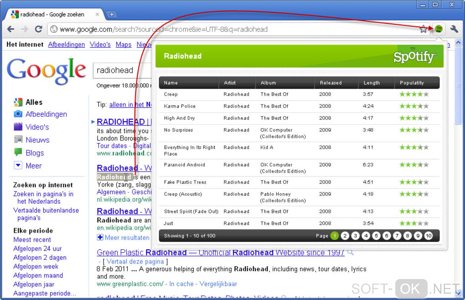
Task: Select the Creep track from The Best Of
Action: [299, 94]
